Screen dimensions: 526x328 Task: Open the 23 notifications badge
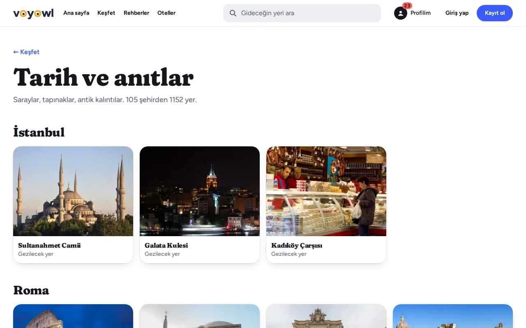pos(407,6)
